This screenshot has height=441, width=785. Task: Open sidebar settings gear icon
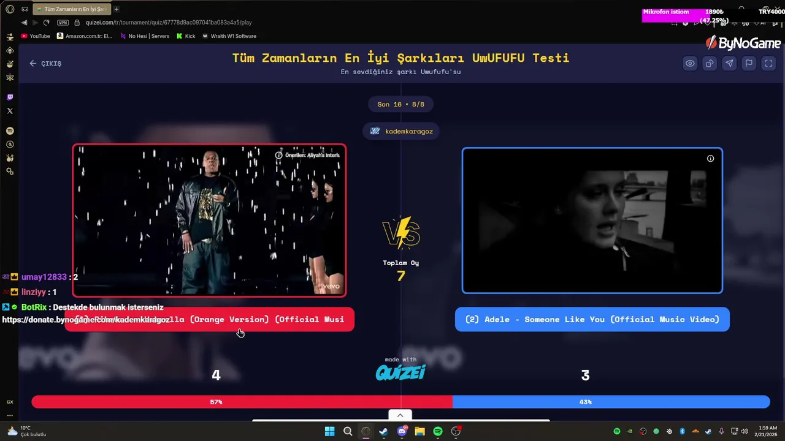click(x=10, y=171)
